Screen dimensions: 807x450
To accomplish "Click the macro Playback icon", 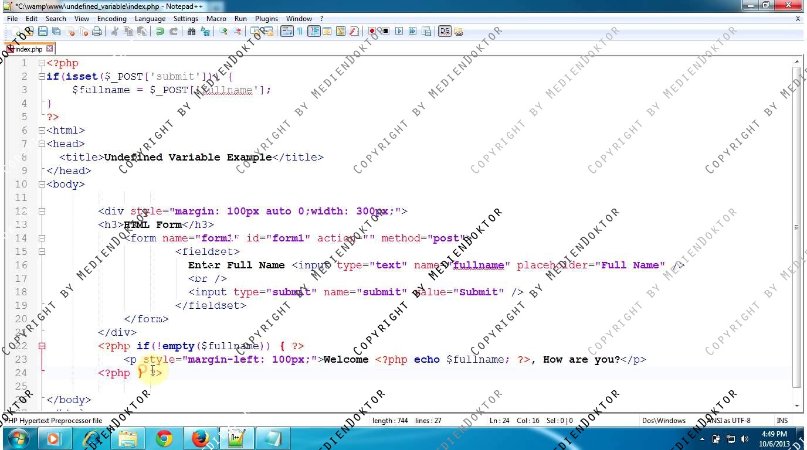I will pos(399,32).
